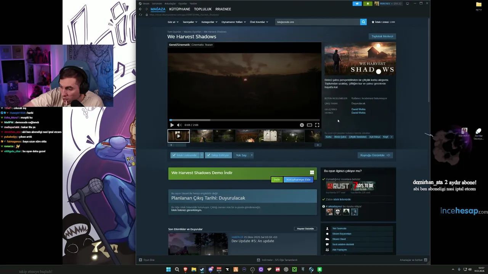Mute the trailer volume icon

[x=179, y=125]
